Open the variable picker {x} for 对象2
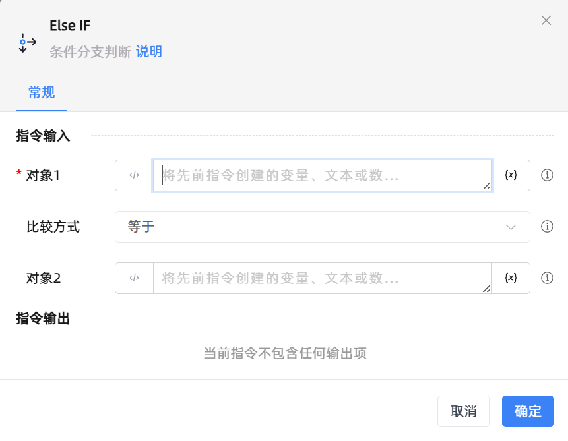Image resolution: width=568 pixels, height=441 pixels. click(511, 278)
